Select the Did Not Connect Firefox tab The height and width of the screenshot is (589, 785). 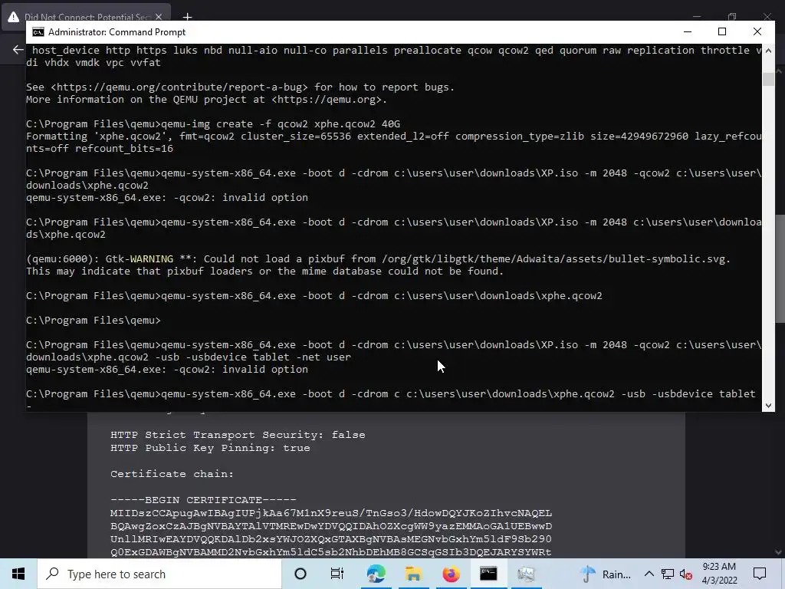(87, 17)
